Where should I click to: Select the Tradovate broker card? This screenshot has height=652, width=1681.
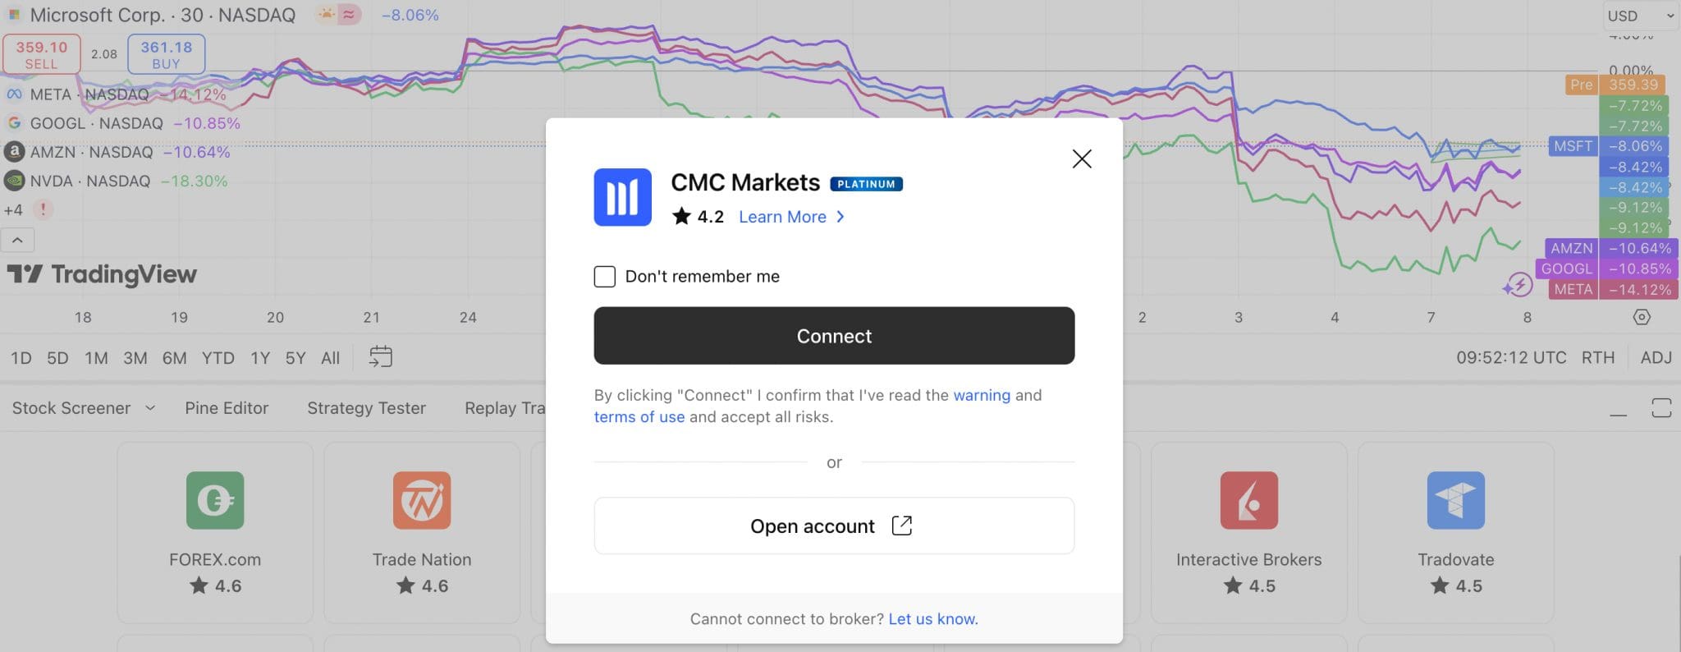coord(1456,532)
